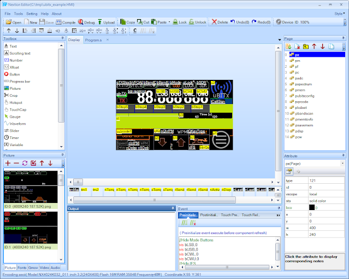The height and width of the screenshot is (279, 349).
Task: Pin the Output panel
Action: [173, 208]
